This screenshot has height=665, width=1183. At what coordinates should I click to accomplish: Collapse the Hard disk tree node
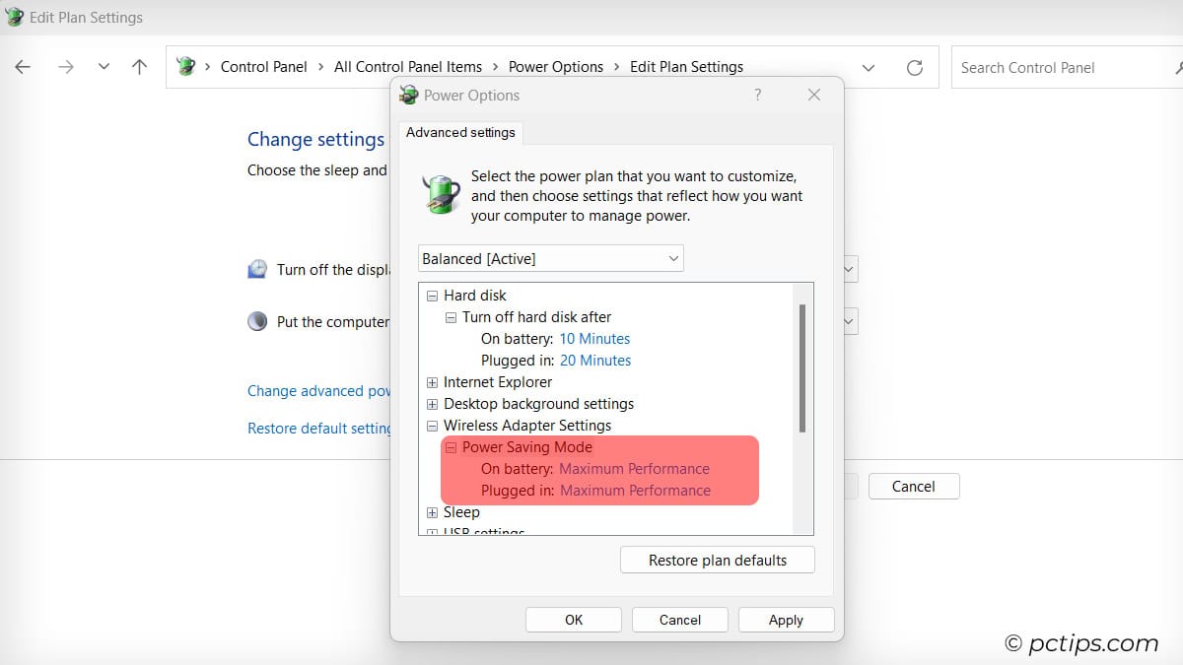click(432, 296)
